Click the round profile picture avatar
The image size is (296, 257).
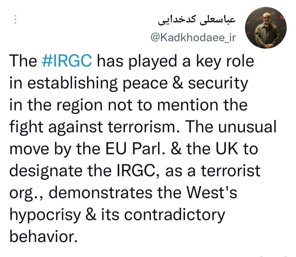(265, 28)
